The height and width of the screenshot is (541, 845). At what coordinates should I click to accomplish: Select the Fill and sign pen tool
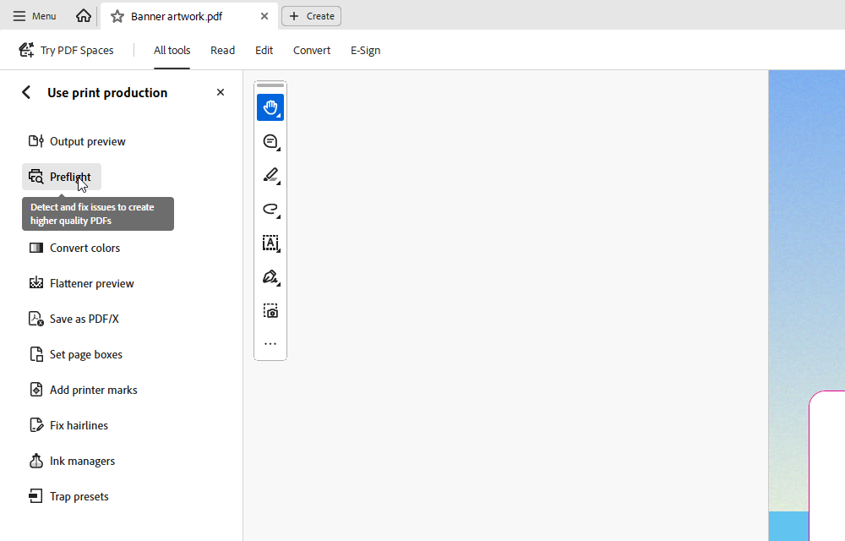[x=270, y=277]
